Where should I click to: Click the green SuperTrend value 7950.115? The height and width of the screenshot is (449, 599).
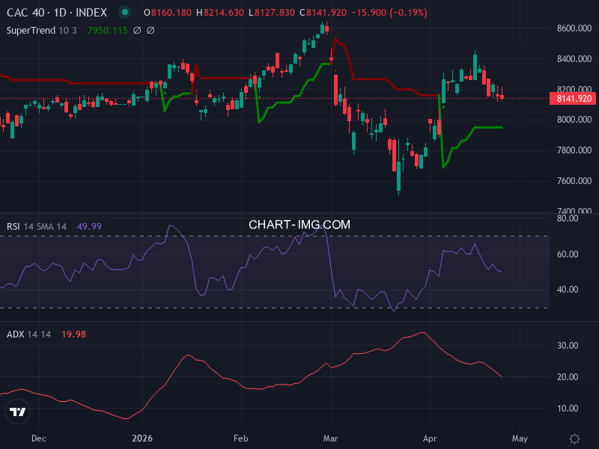click(x=107, y=31)
